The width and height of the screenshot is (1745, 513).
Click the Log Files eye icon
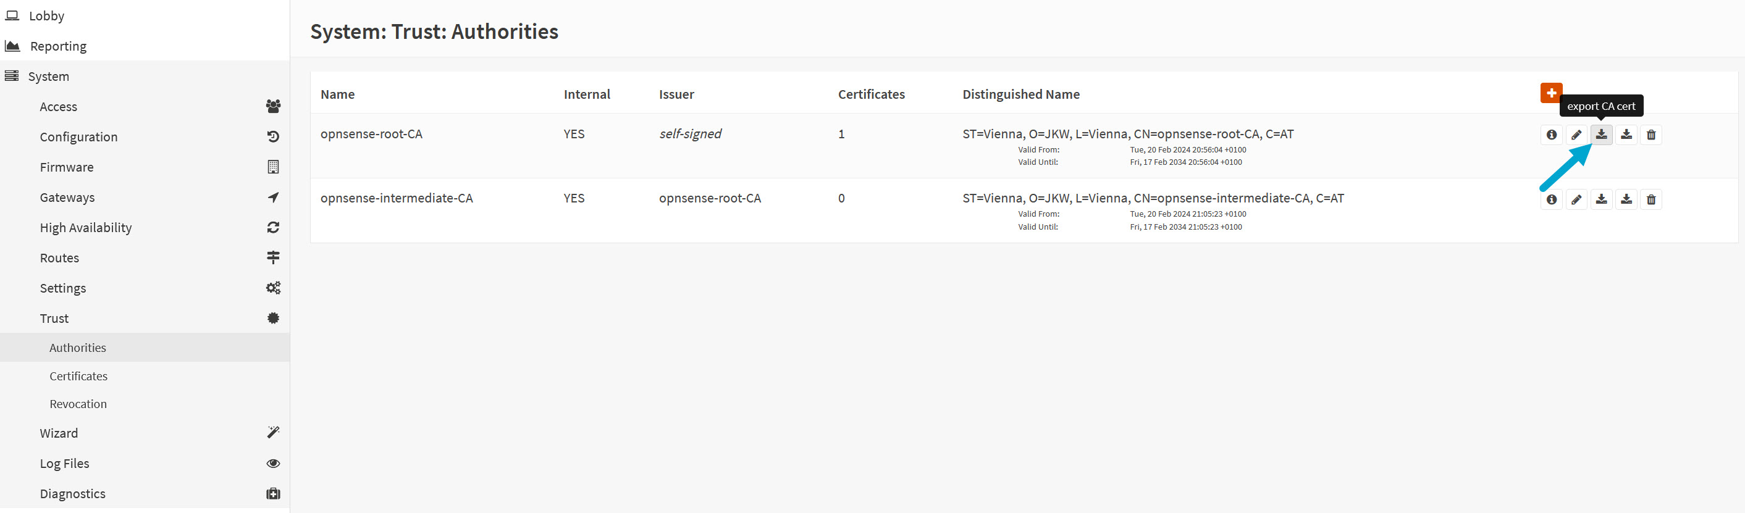(x=273, y=463)
